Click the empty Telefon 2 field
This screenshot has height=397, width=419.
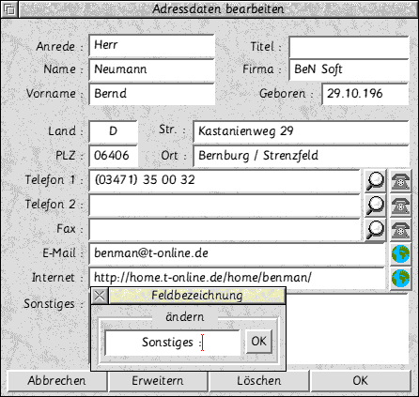[225, 205]
